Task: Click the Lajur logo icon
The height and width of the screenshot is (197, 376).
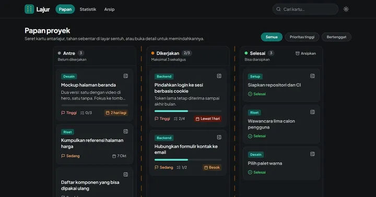Action: point(29,9)
